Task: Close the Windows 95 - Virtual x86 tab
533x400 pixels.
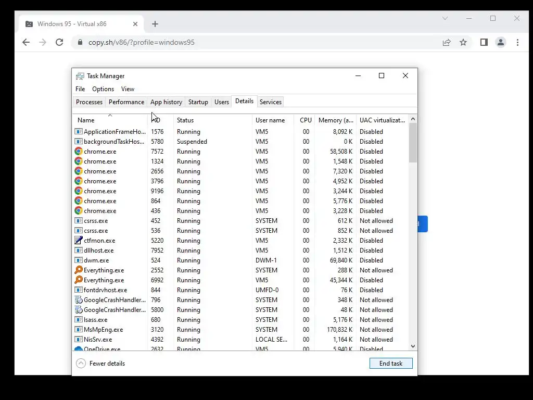Action: (x=135, y=24)
